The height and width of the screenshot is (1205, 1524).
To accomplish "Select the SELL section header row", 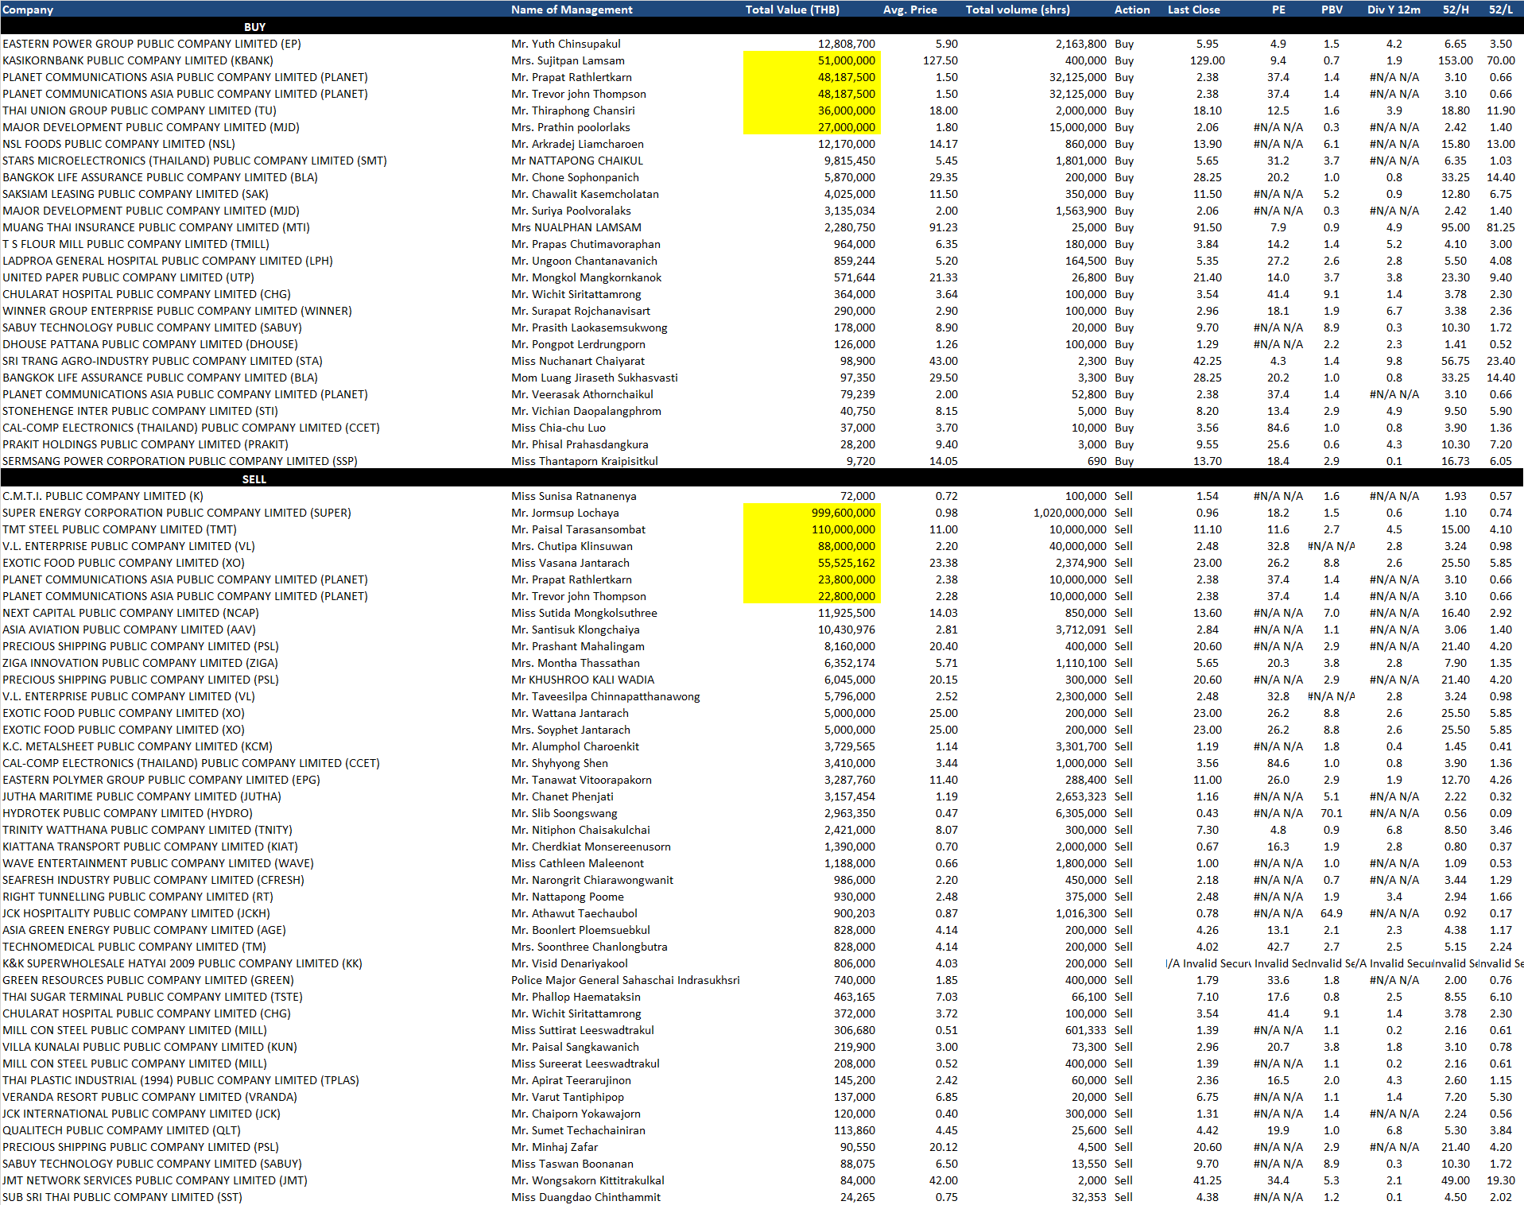I will click(x=254, y=479).
